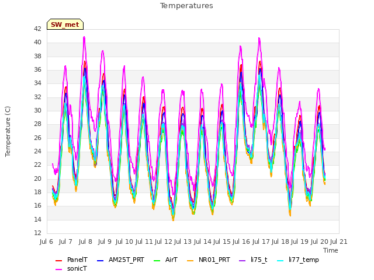The image size is (374, 280).
Task: Click the 26 y-axis tick label
Action: [37, 138]
